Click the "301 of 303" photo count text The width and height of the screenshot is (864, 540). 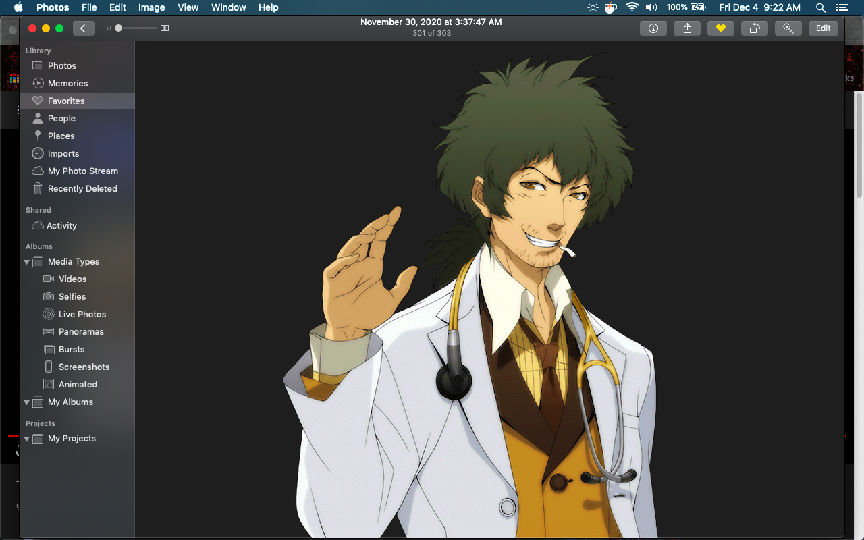431,33
